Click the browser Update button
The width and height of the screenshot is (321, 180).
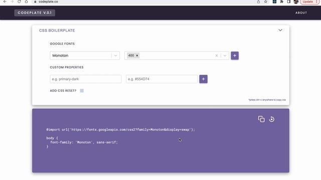[309, 1]
